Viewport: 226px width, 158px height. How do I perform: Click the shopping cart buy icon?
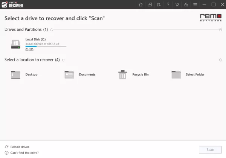pyautogui.click(x=177, y=4)
